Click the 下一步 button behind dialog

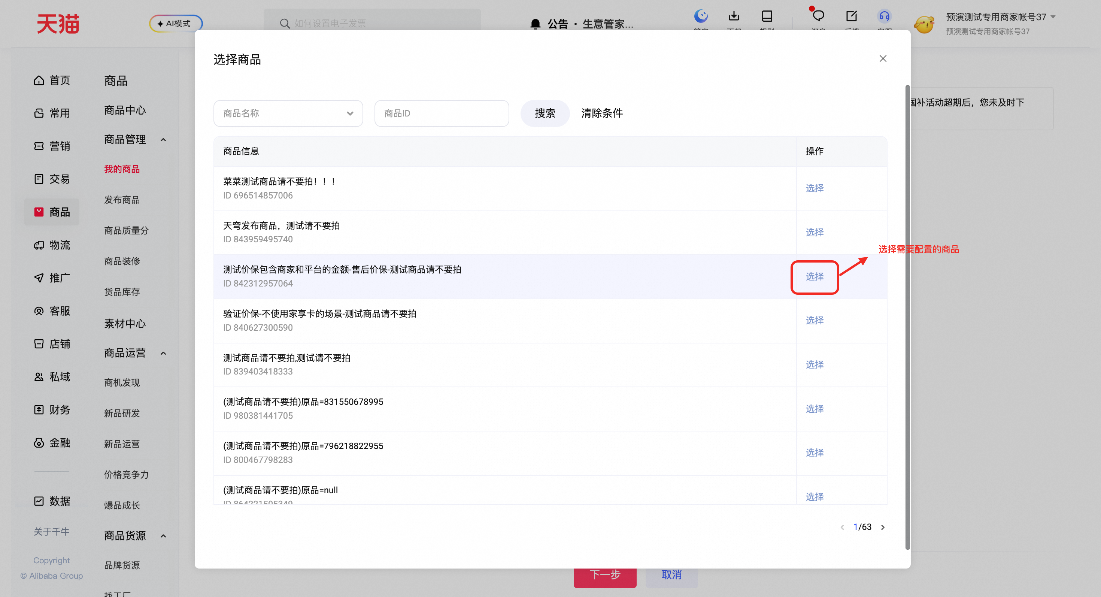pyautogui.click(x=605, y=578)
